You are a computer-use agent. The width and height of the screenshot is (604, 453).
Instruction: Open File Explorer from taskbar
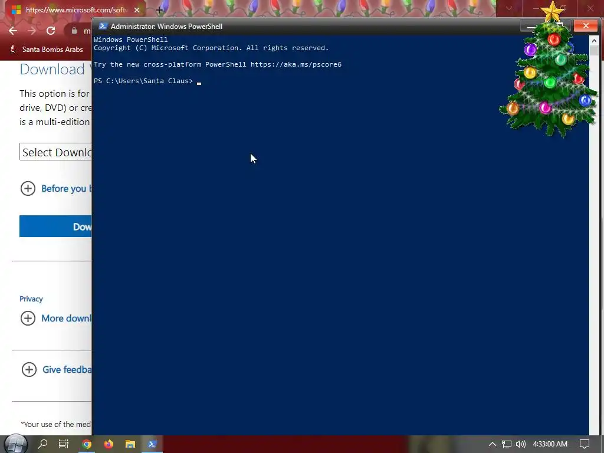pyautogui.click(x=130, y=444)
